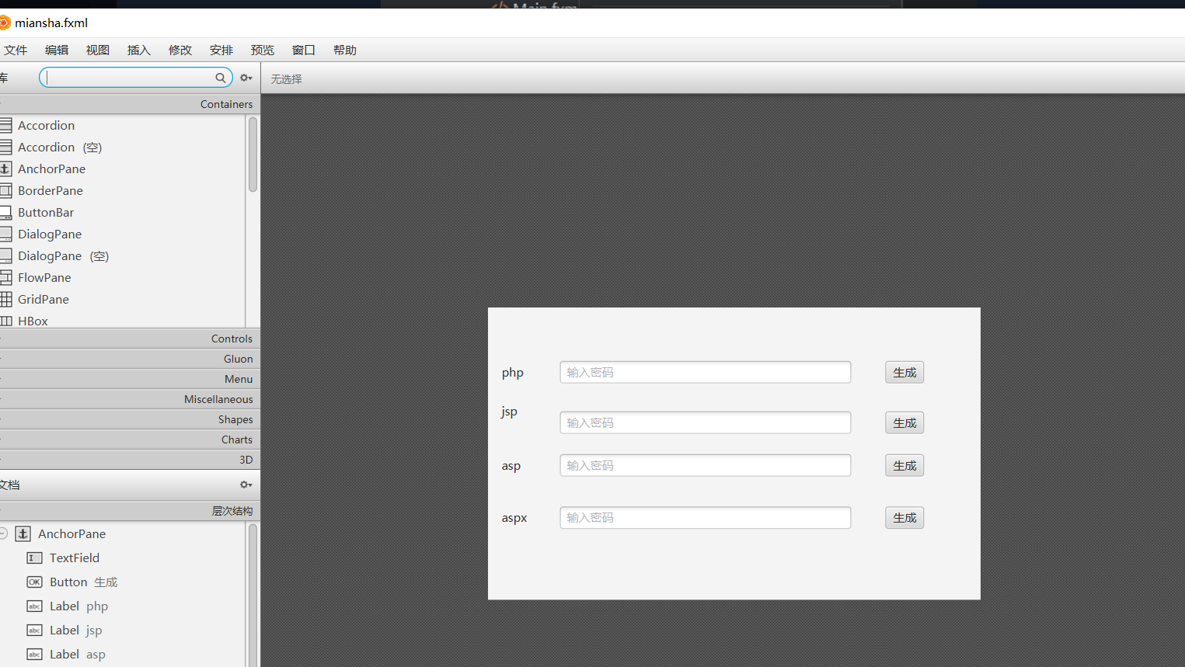Click the Accordion container icon
This screenshot has height=667, width=1185.
pos(6,125)
